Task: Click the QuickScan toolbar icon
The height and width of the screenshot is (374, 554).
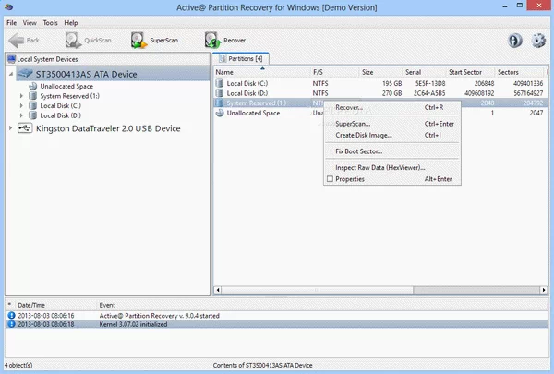Action: pos(73,41)
